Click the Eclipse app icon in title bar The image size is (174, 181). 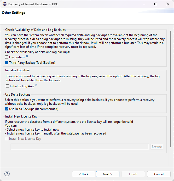pos(4,4)
